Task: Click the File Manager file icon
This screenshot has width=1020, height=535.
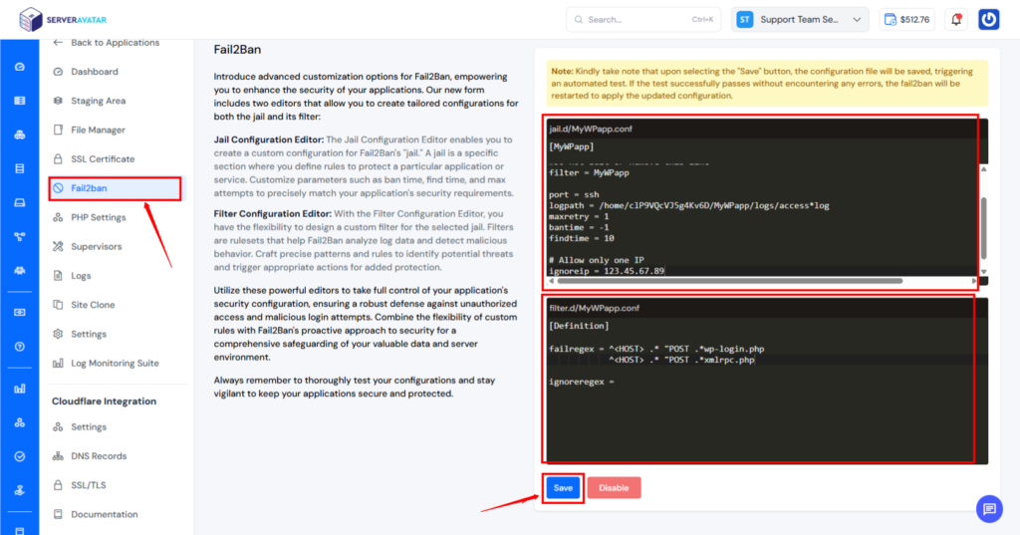Action: point(58,130)
